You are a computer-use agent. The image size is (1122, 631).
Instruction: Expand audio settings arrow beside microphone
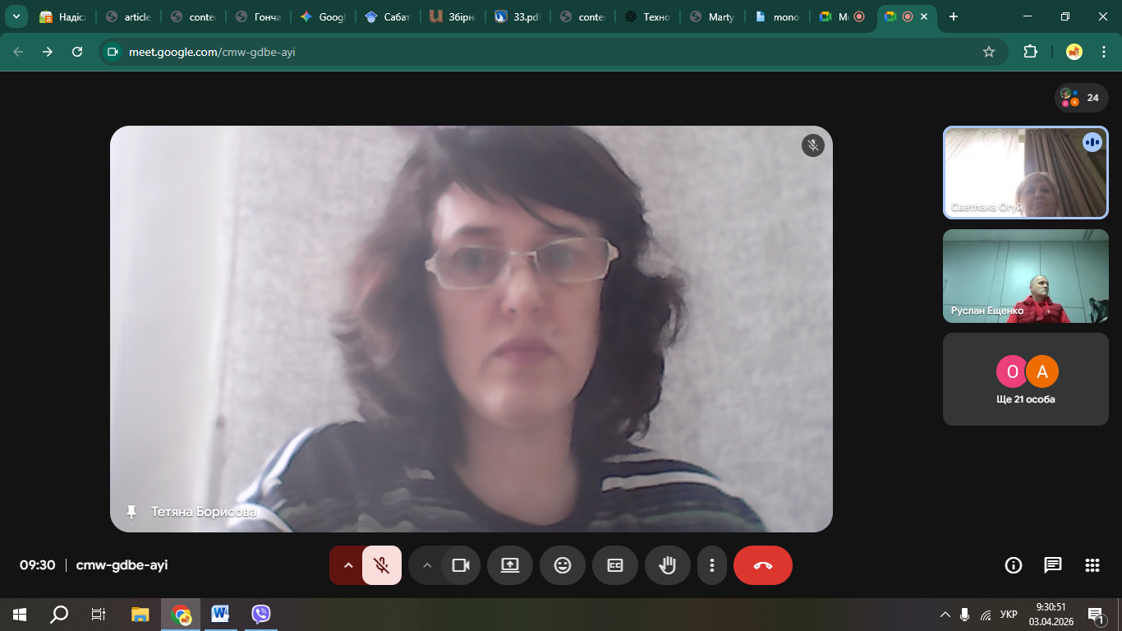[347, 565]
